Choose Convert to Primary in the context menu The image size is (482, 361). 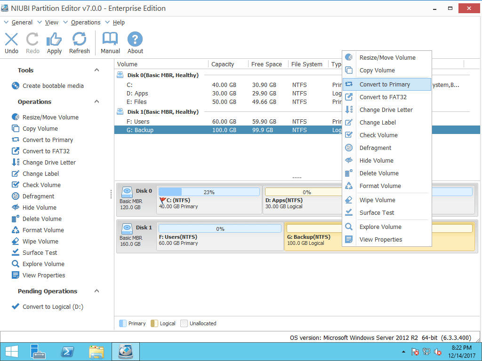coord(387,85)
